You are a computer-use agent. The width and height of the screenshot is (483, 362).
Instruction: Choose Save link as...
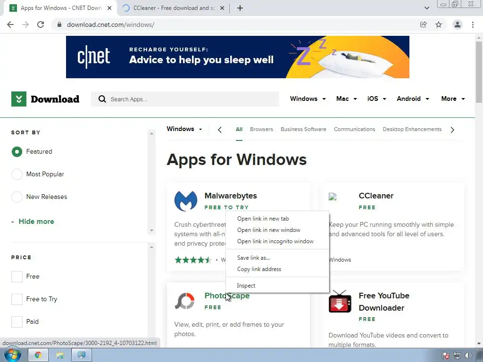point(277,258)
